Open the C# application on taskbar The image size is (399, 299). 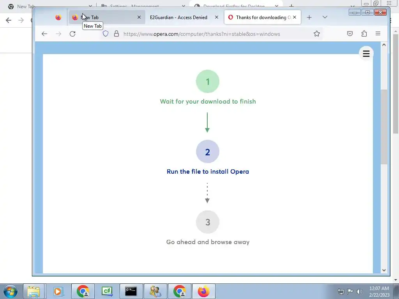pos(107,291)
